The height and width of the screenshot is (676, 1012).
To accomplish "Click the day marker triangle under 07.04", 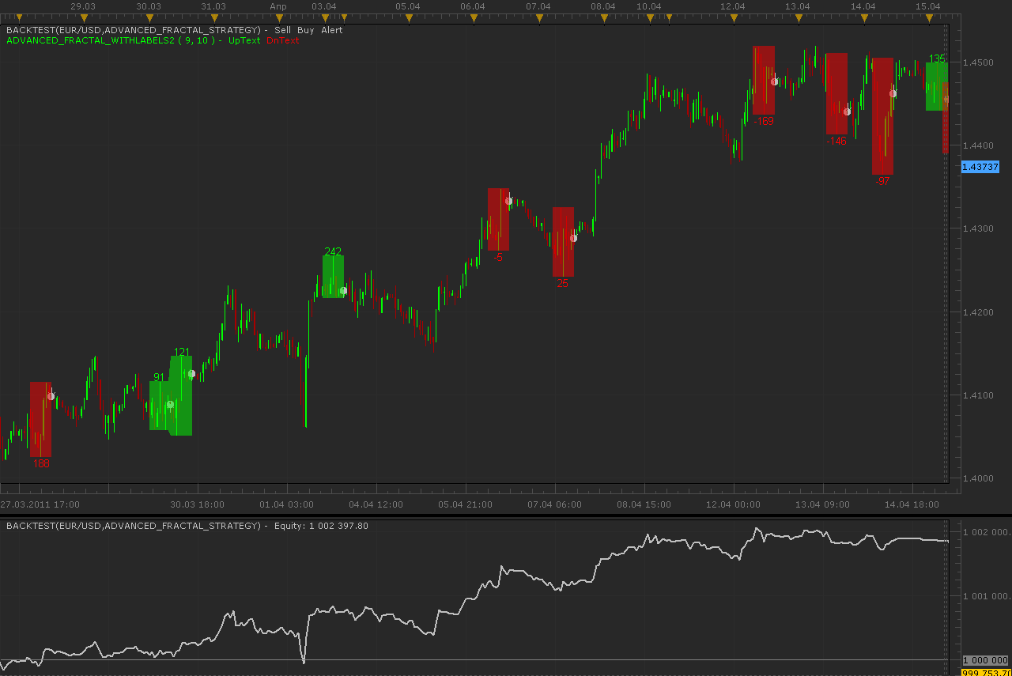I will pos(538,17).
